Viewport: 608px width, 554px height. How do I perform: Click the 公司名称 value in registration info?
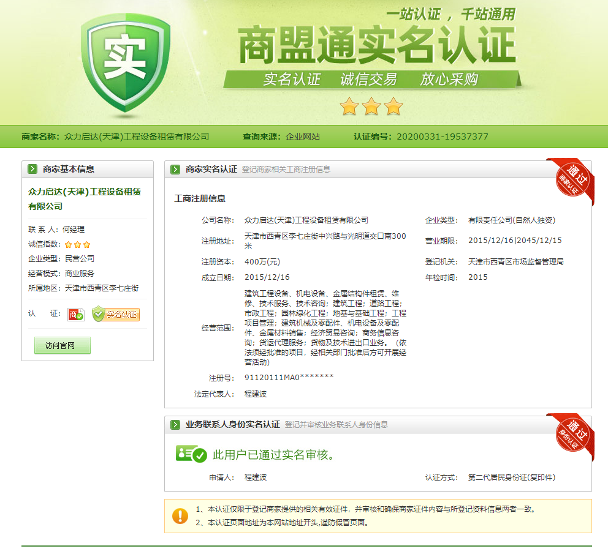[306, 220]
